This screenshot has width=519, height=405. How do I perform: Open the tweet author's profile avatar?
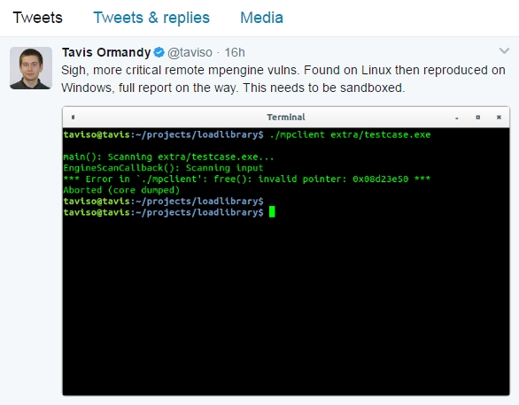[31, 68]
